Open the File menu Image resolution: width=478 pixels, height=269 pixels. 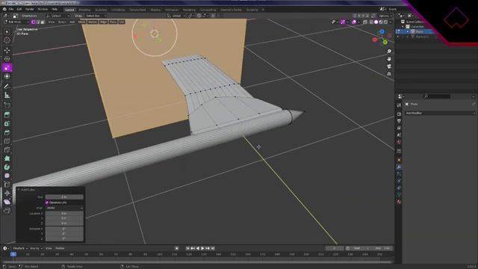(11, 10)
